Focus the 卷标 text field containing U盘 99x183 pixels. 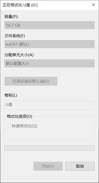[x=49, y=105]
